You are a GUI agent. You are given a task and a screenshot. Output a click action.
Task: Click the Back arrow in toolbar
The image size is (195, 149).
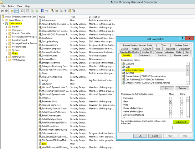3,11
